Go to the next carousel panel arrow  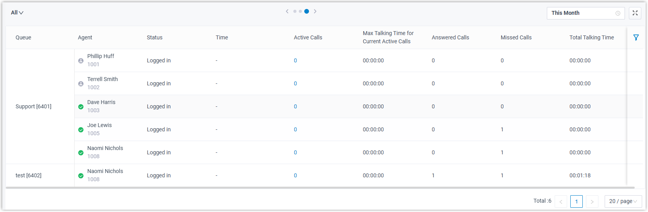click(315, 11)
